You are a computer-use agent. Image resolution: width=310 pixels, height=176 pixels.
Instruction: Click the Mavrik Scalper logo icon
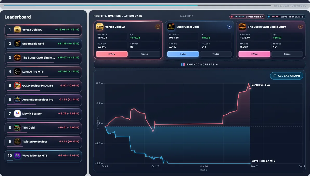pos(17,114)
